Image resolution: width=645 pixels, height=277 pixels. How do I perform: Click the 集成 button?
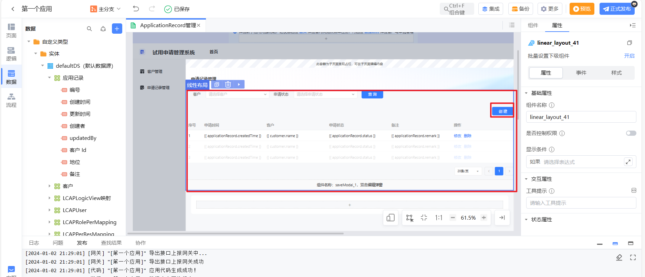coord(491,9)
